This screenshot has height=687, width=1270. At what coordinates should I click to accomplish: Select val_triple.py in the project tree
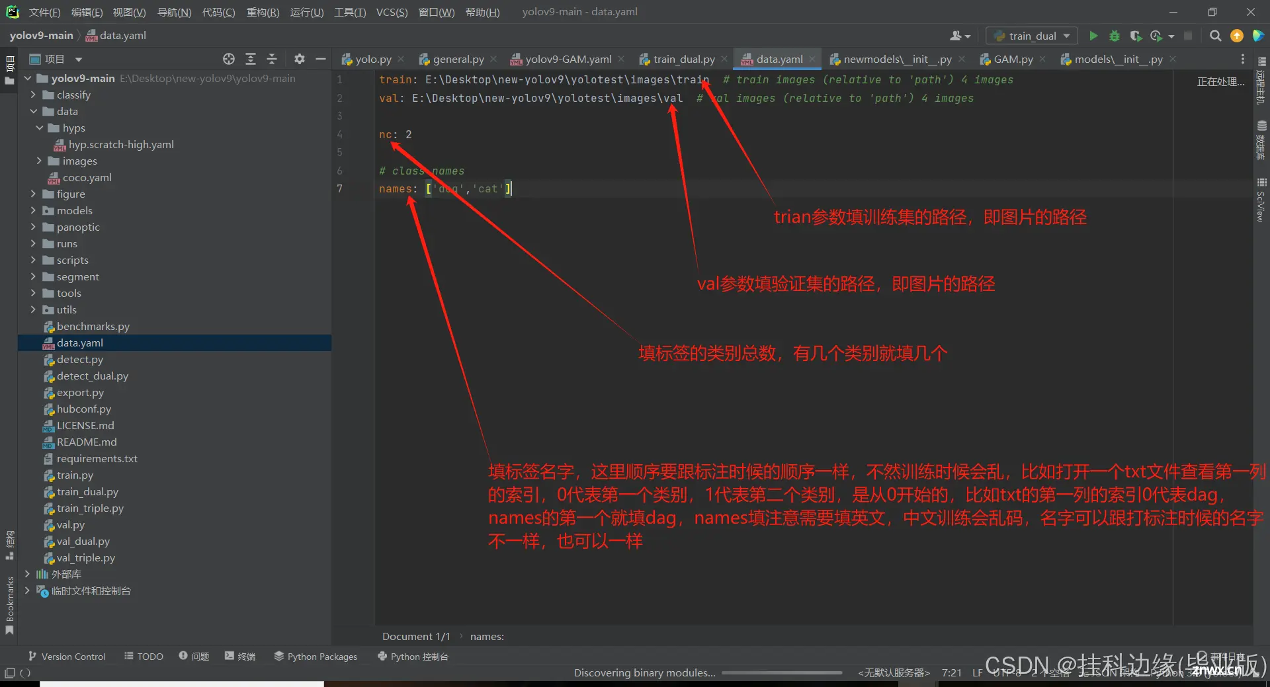click(85, 557)
